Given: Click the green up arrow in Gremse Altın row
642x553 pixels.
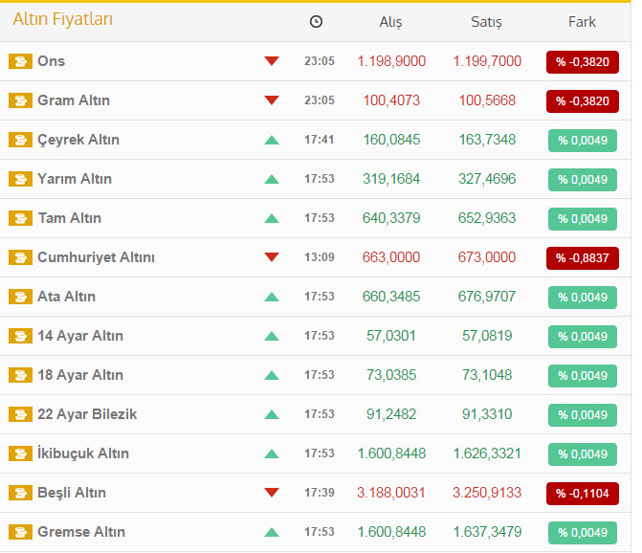Looking at the screenshot, I should [x=272, y=532].
